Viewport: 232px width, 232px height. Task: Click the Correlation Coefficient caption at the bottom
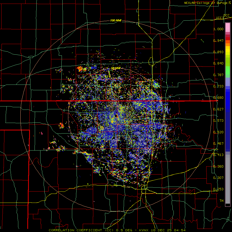coord(117,230)
